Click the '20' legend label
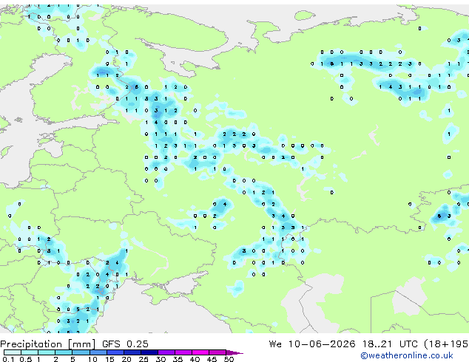Image resolution: width=469 pixels, height=362 pixels. pyautogui.click(x=126, y=359)
